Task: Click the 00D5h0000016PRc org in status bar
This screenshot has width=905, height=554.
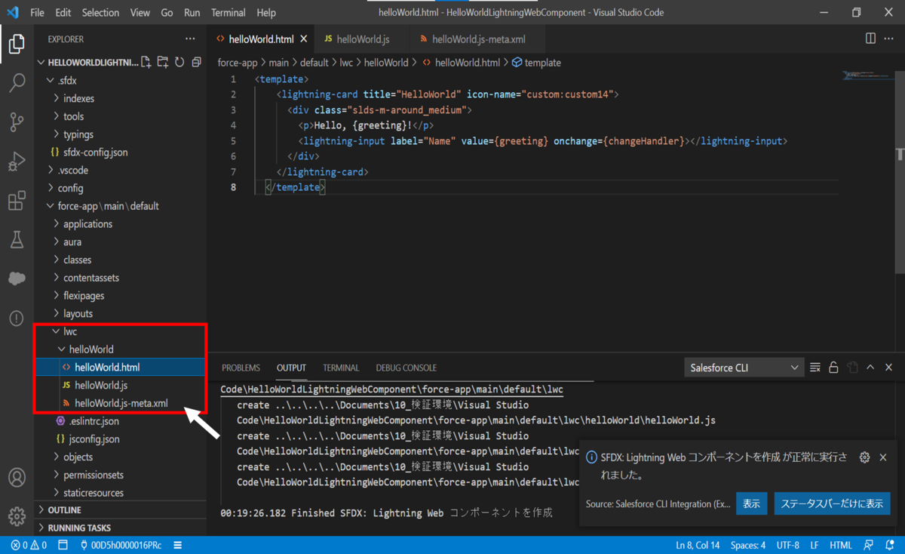Action: pyautogui.click(x=121, y=546)
